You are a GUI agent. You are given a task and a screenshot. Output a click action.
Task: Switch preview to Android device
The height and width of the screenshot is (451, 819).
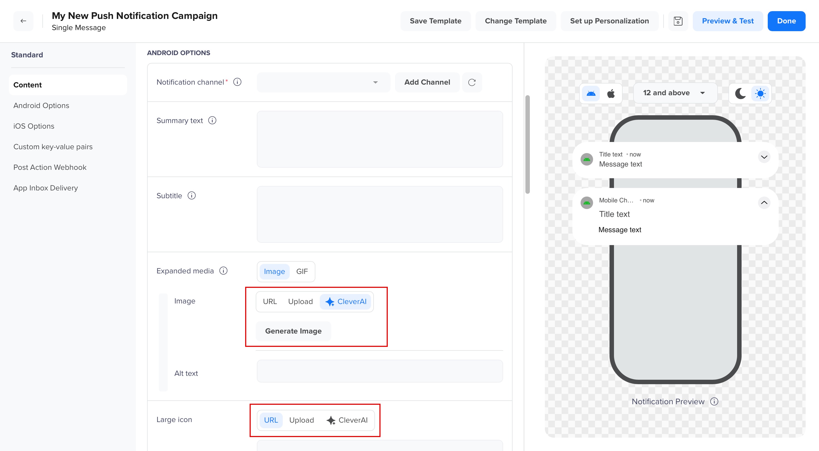591,94
